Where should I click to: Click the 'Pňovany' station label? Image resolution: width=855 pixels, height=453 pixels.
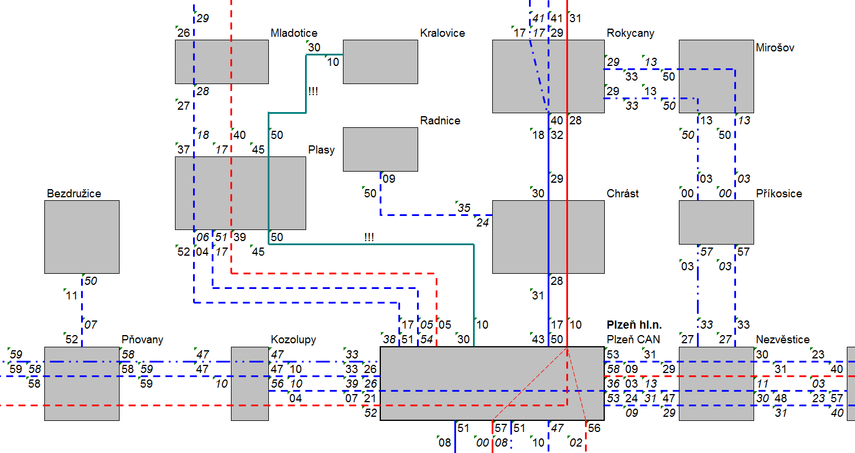(142, 340)
